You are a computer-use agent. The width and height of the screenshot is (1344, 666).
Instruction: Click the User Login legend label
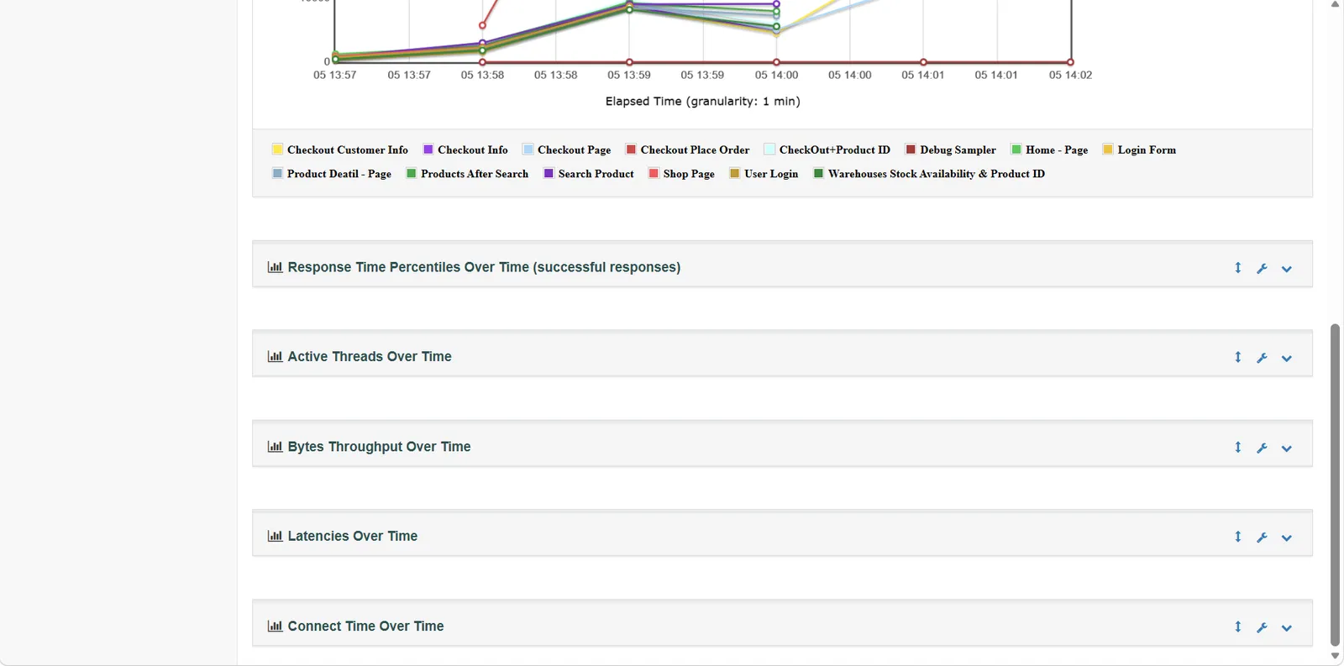[771, 174]
